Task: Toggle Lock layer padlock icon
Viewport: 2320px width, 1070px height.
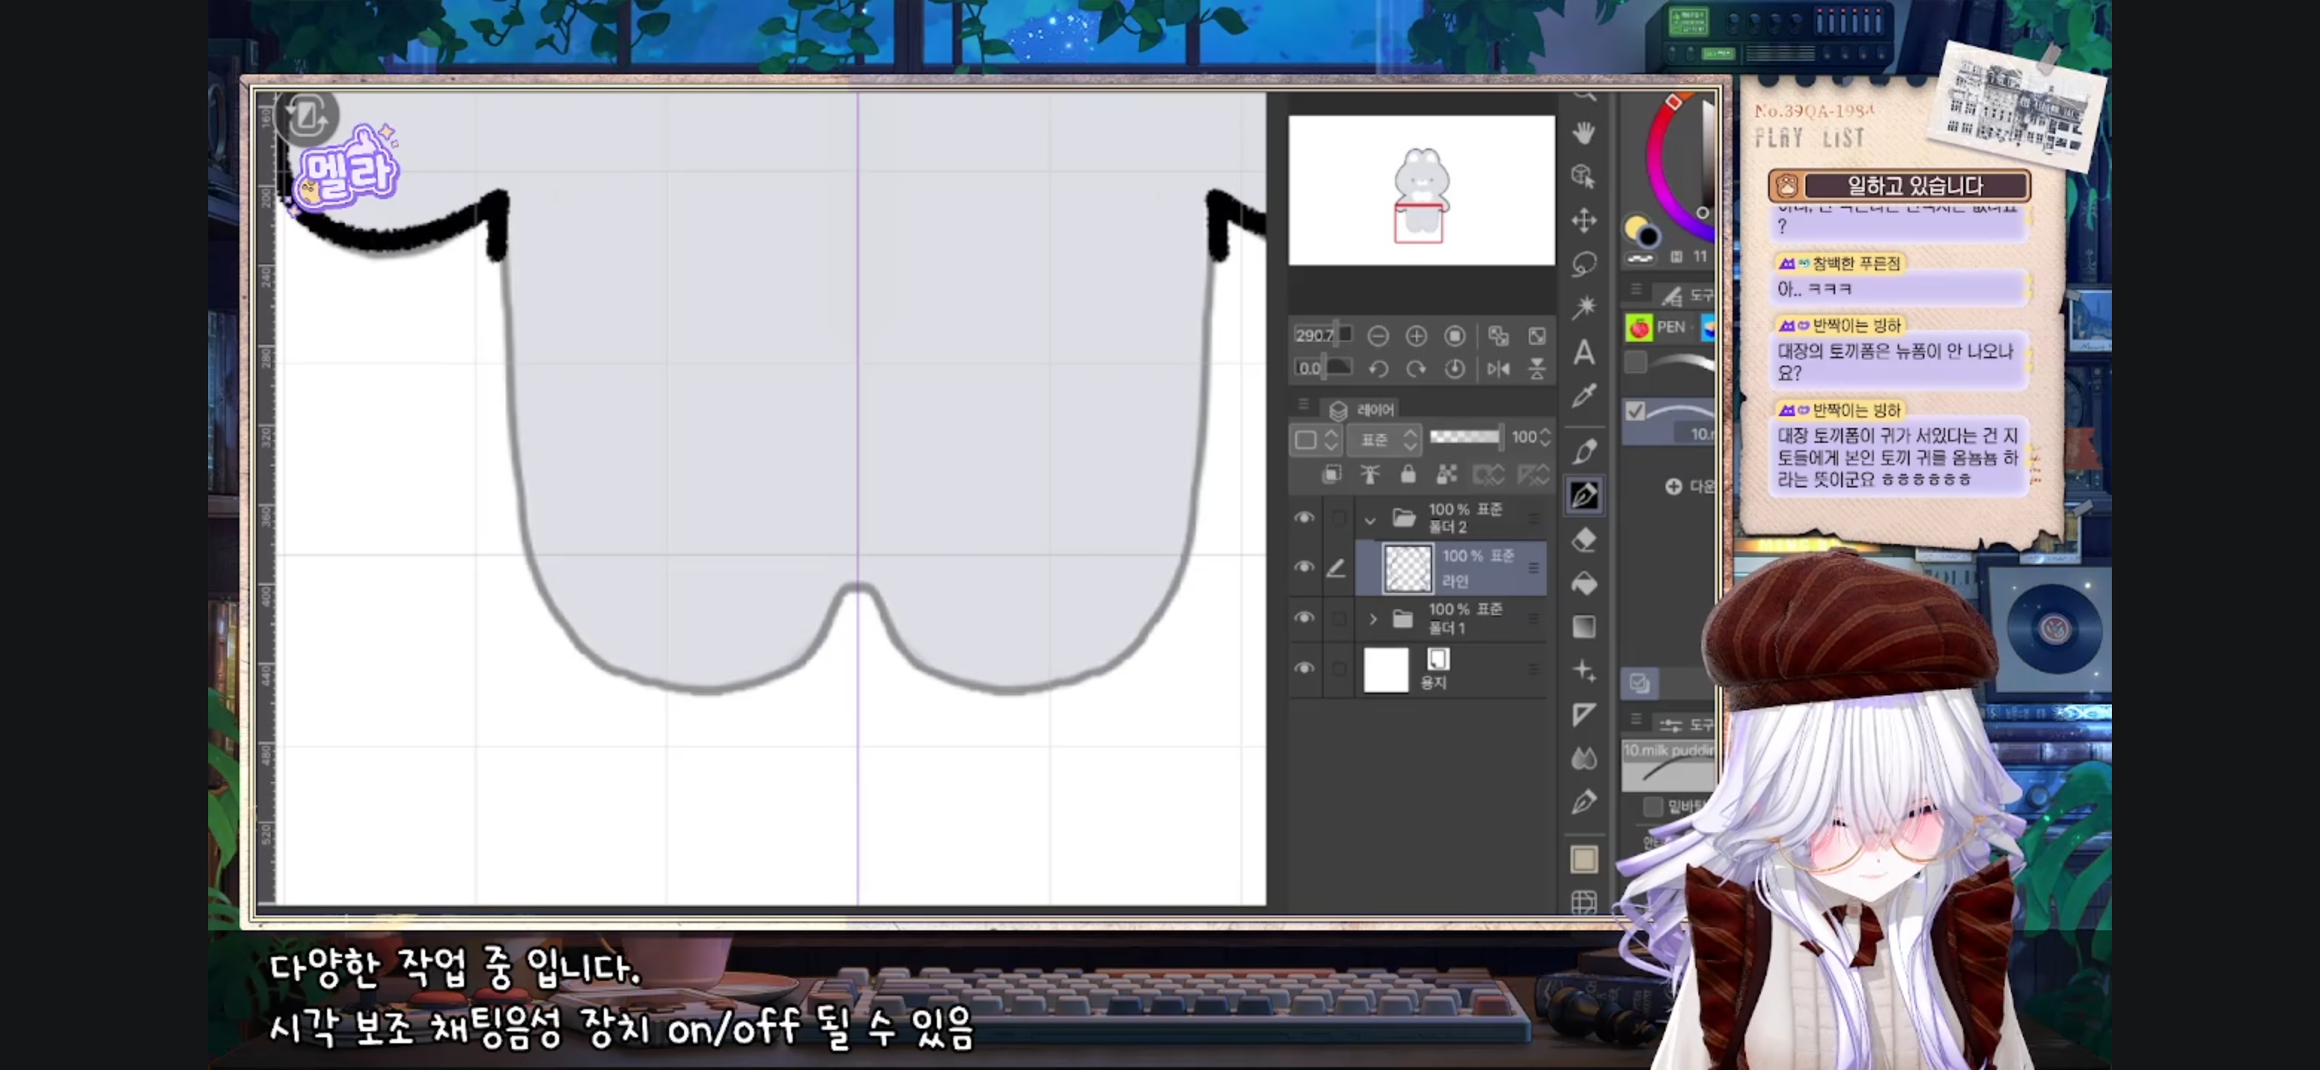Action: pyautogui.click(x=1408, y=474)
